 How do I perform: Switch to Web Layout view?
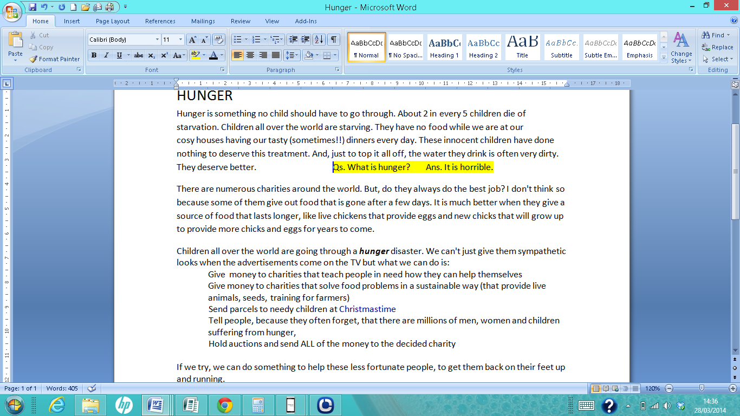(x=615, y=388)
